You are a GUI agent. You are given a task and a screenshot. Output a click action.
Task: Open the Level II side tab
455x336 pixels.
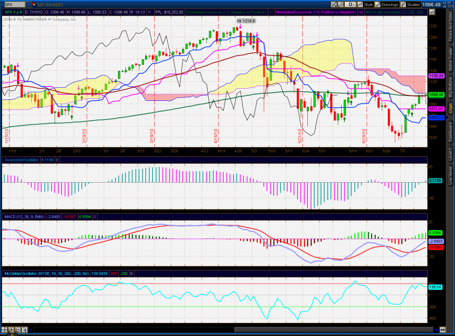(450, 154)
